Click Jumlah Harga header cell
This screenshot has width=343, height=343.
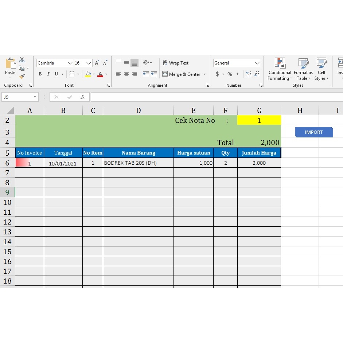coord(259,153)
